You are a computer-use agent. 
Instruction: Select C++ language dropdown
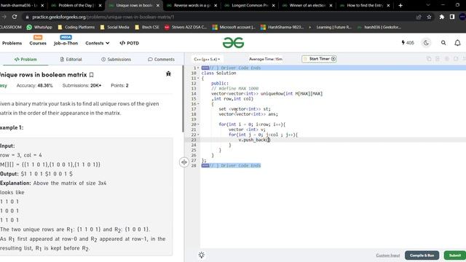pyautogui.click(x=207, y=59)
